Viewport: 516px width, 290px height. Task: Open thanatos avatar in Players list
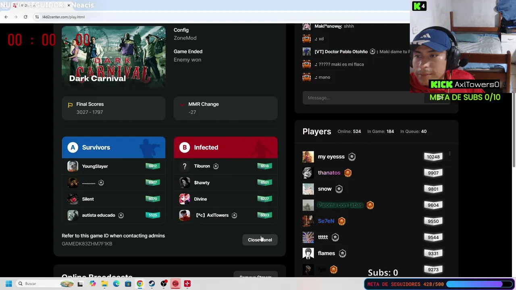tap(308, 173)
